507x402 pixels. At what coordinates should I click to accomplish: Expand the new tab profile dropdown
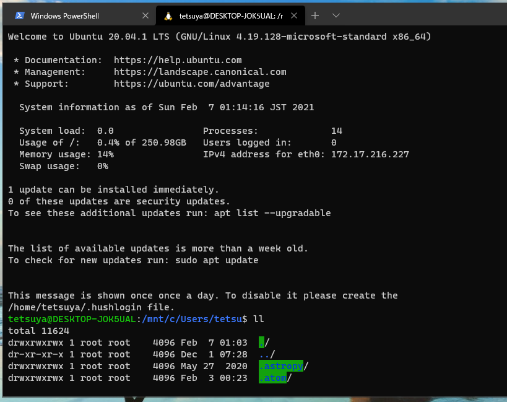point(336,15)
